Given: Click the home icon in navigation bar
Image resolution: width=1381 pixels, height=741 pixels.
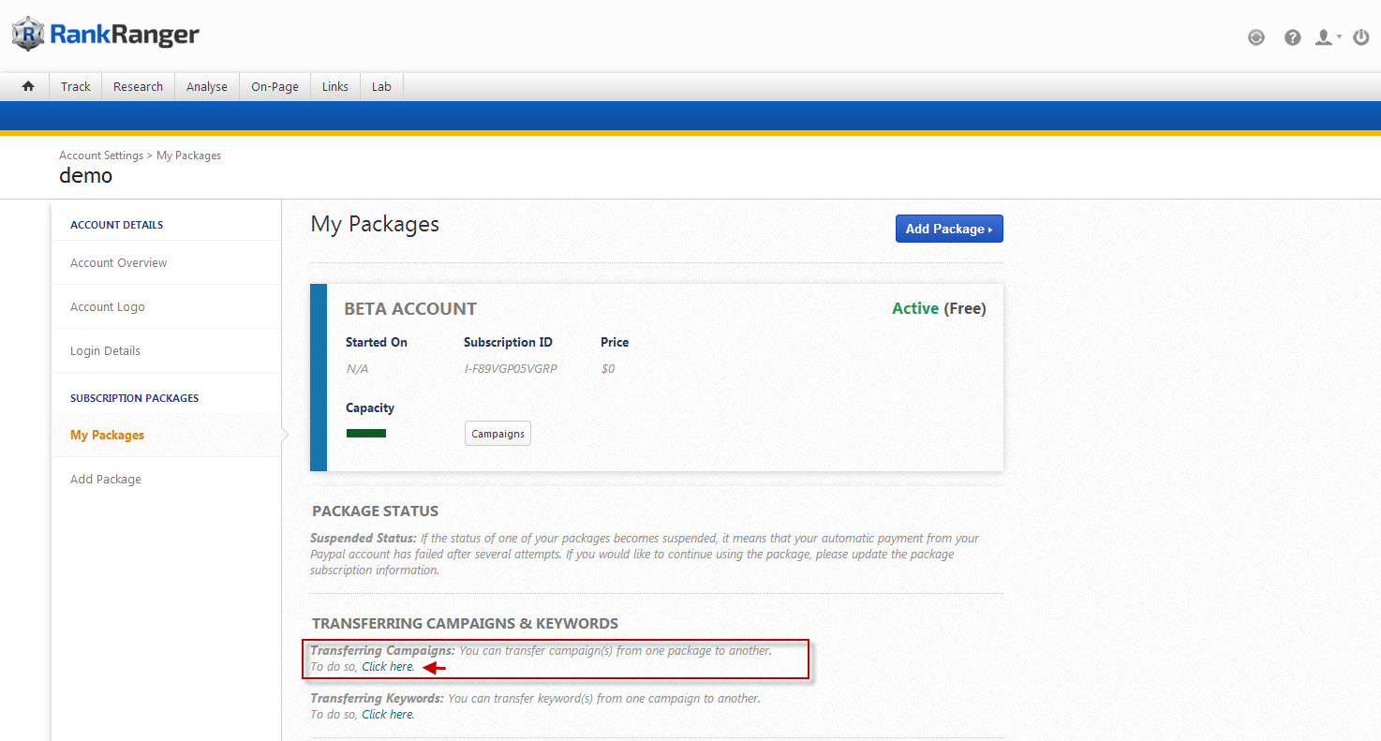Looking at the screenshot, I should [28, 86].
